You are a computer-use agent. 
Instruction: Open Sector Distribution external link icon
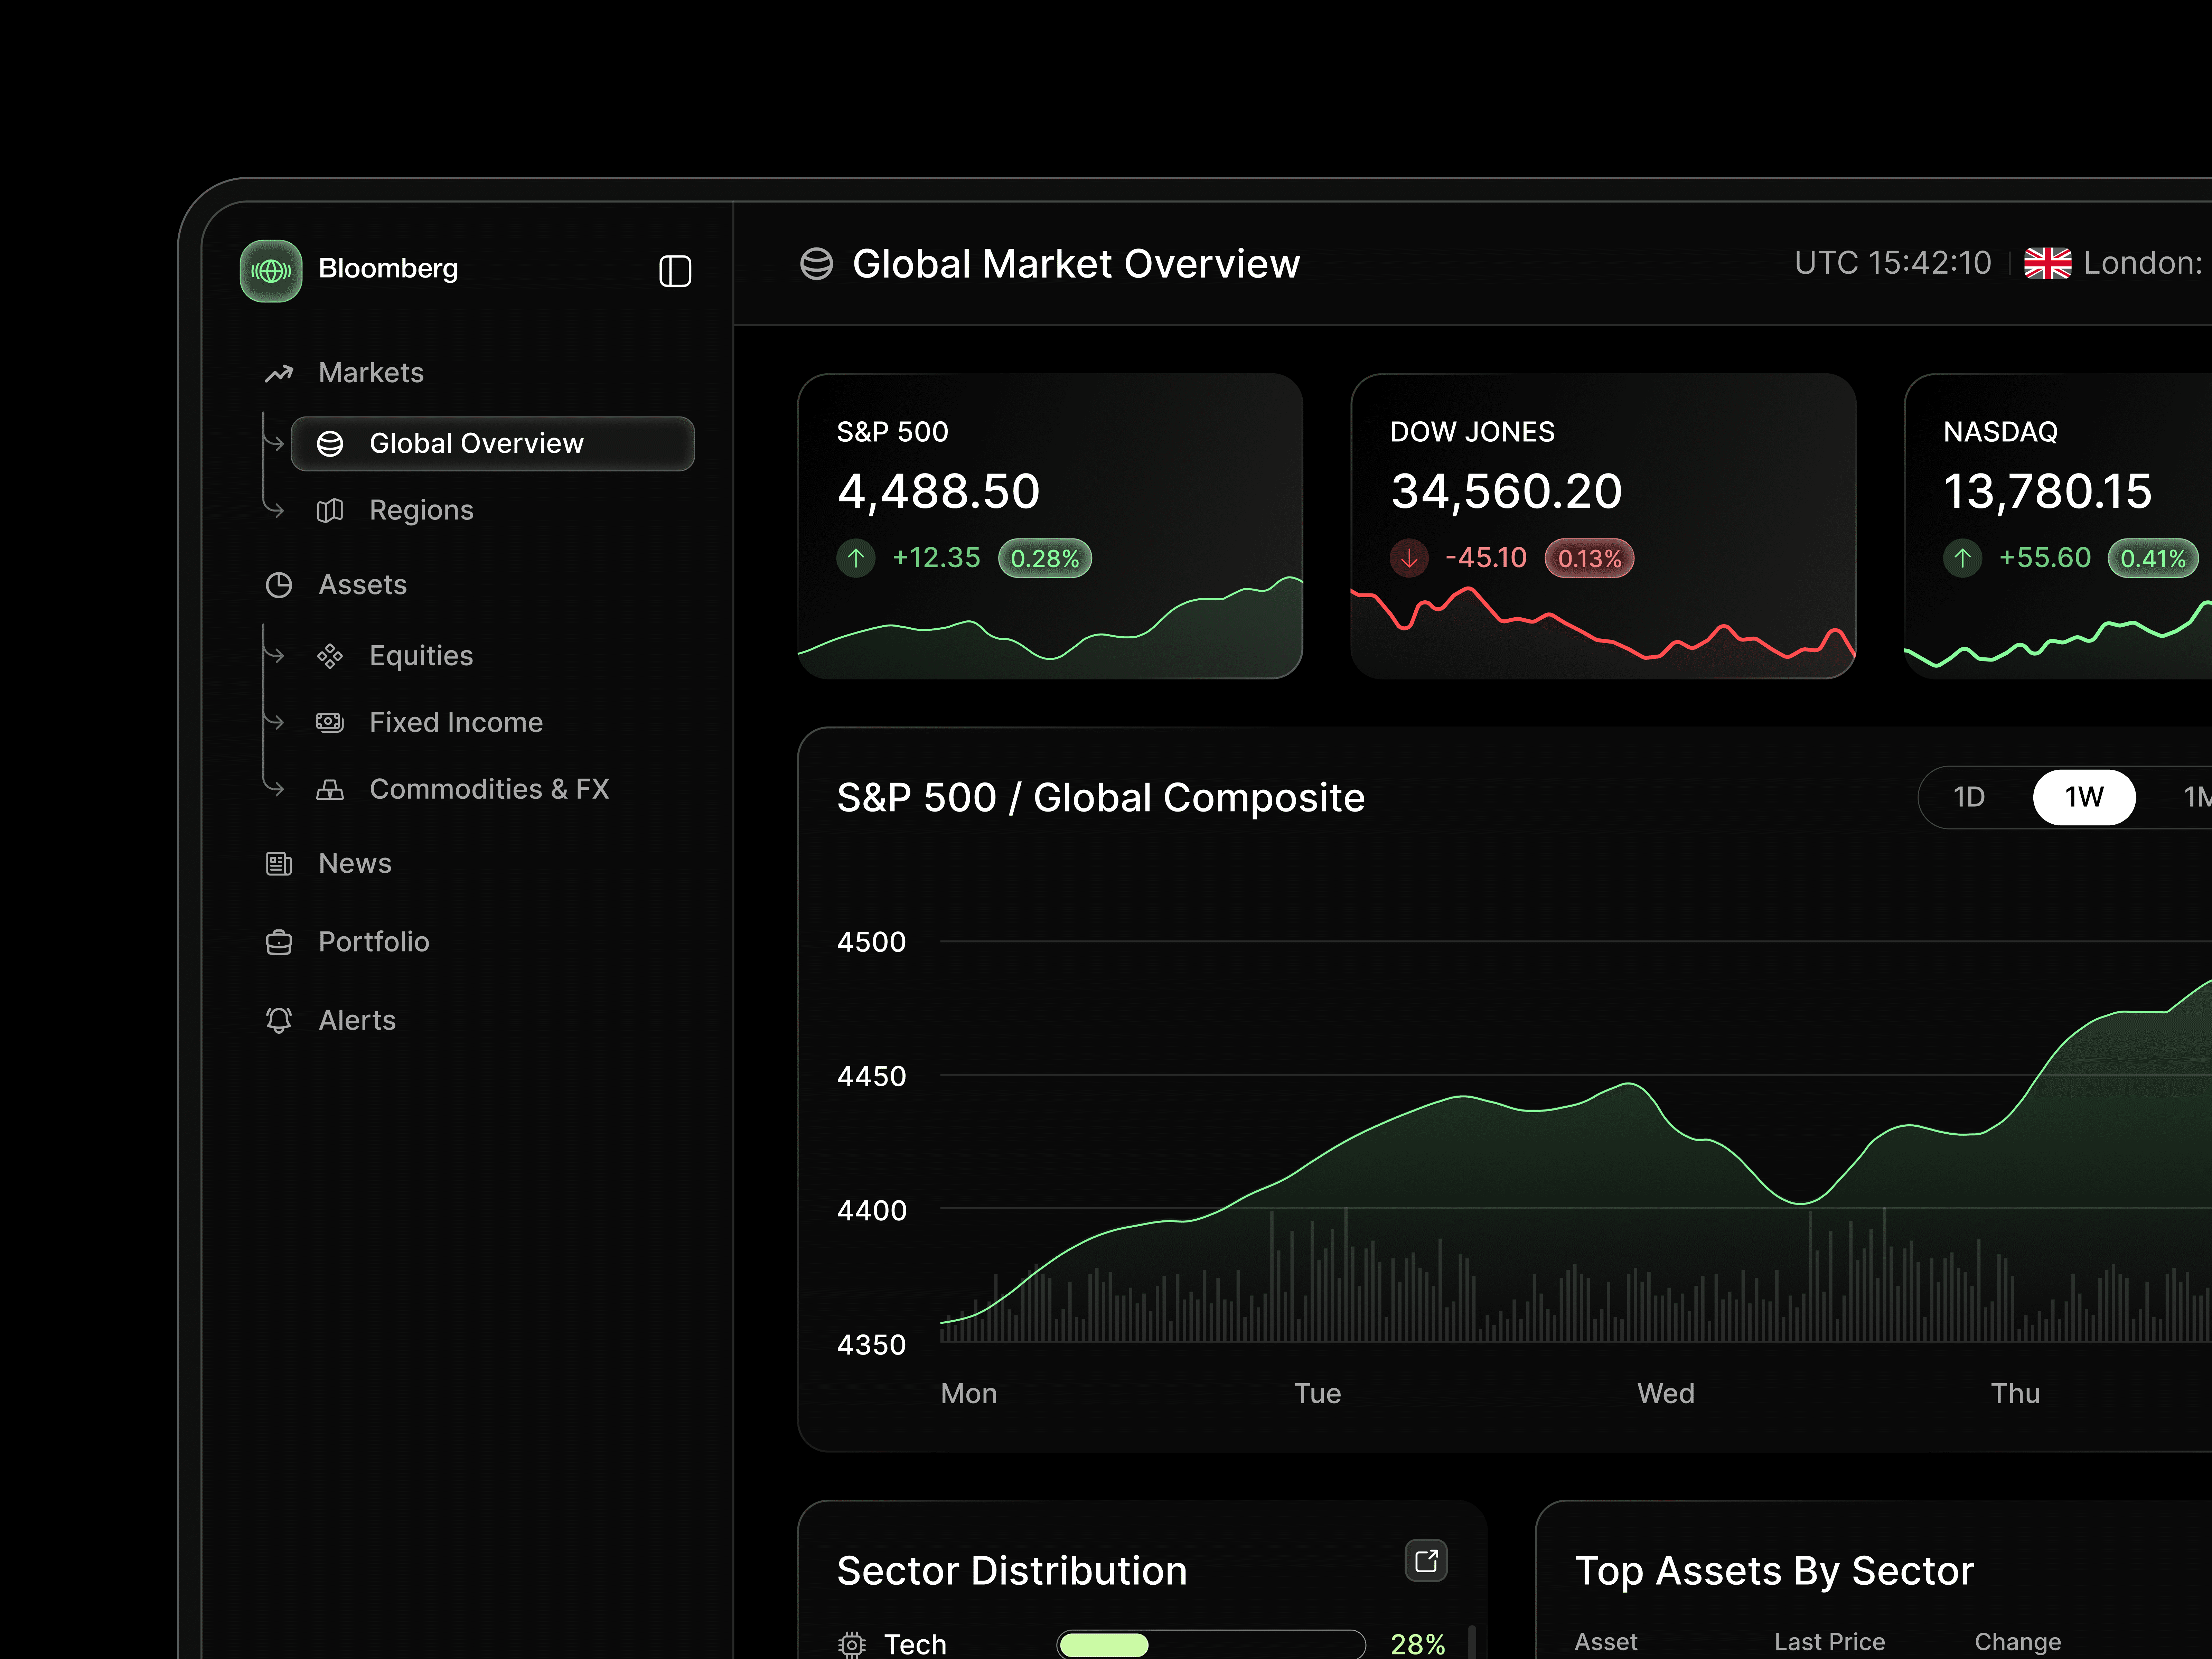tap(1426, 1560)
